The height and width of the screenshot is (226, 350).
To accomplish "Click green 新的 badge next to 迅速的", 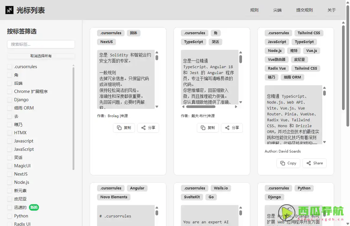I will pos(34,207).
